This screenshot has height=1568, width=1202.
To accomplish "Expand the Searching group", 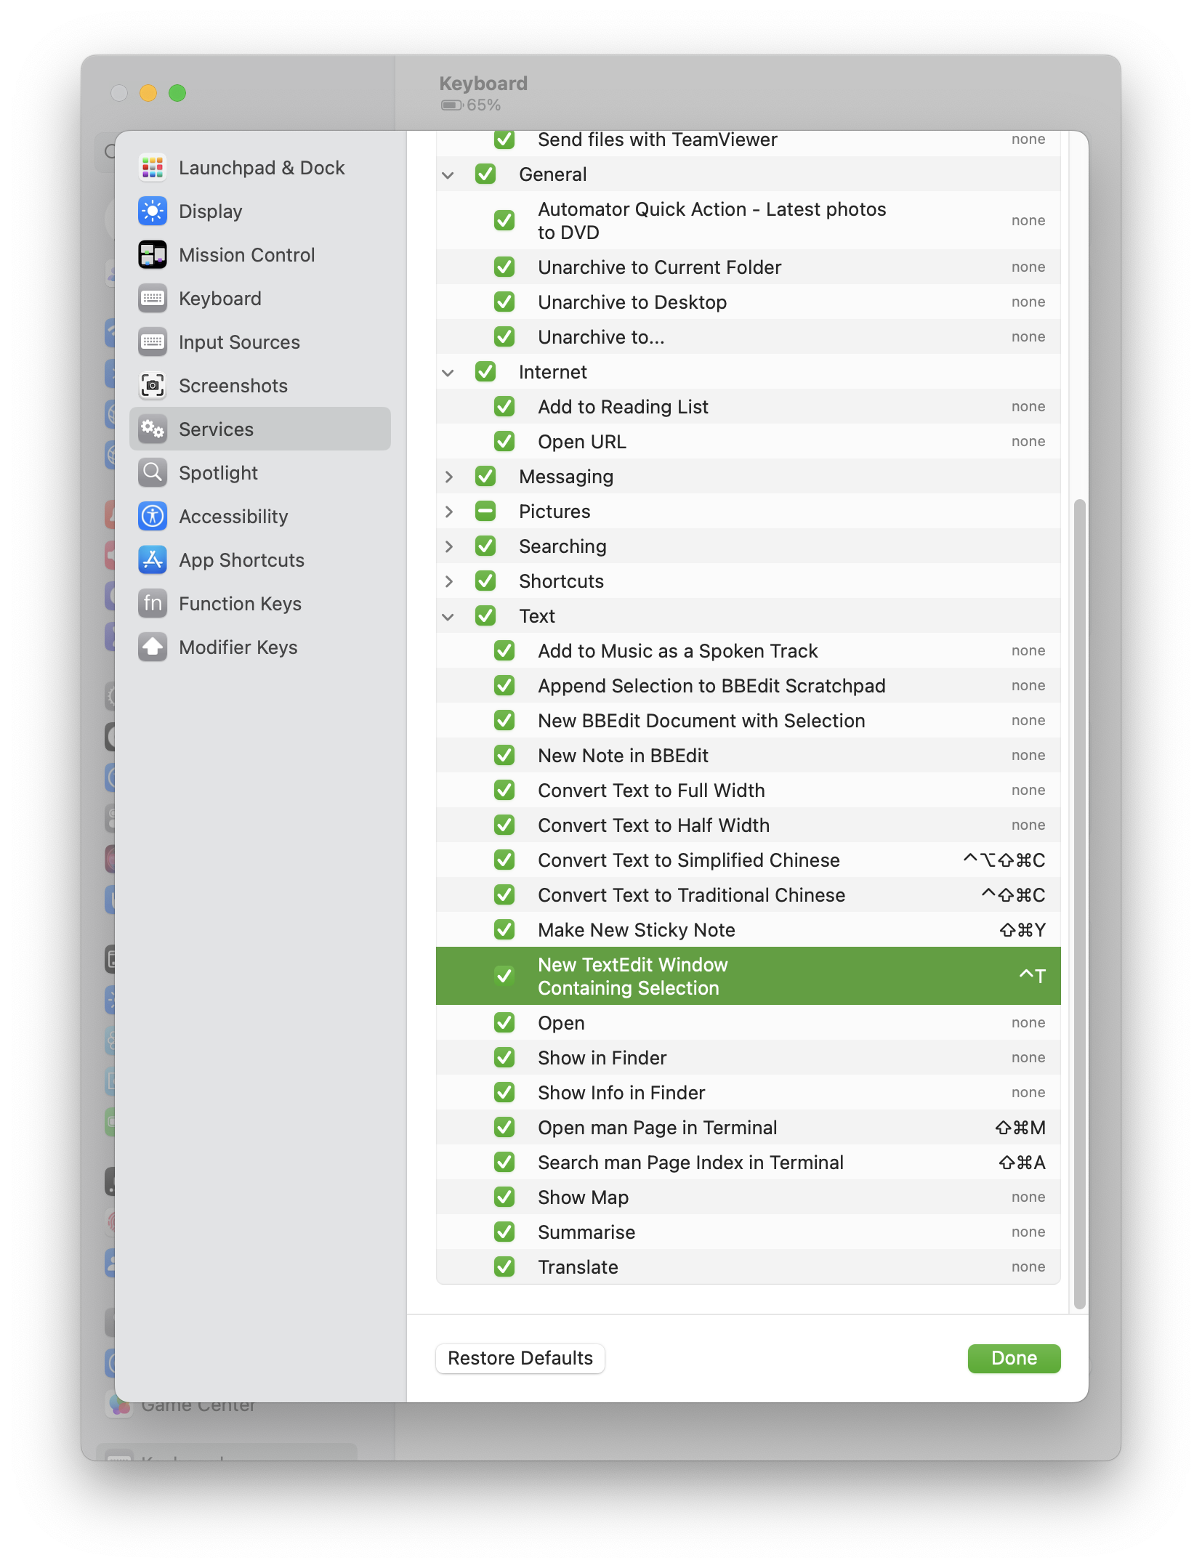I will pyautogui.click(x=448, y=546).
